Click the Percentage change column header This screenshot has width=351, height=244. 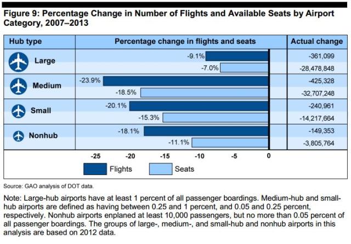184,42
